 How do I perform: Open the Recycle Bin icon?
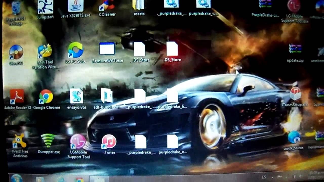(x=16, y=13)
